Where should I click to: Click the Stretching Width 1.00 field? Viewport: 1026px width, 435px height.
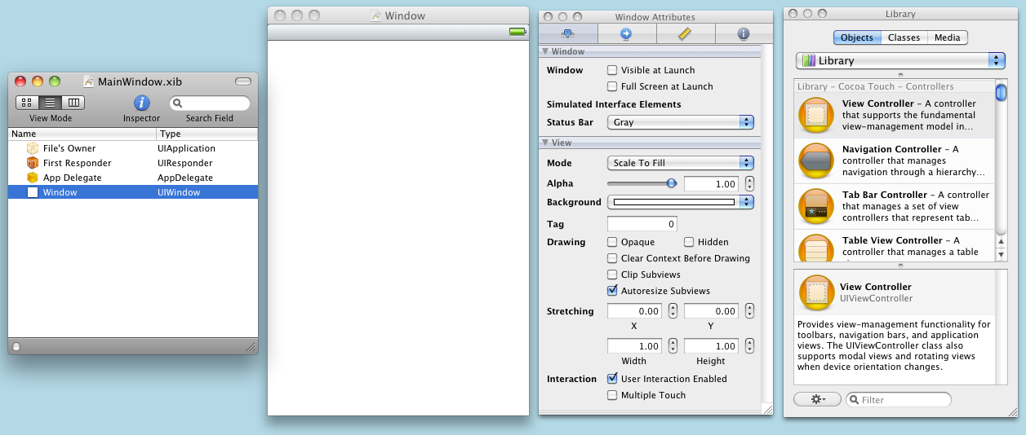coord(635,346)
